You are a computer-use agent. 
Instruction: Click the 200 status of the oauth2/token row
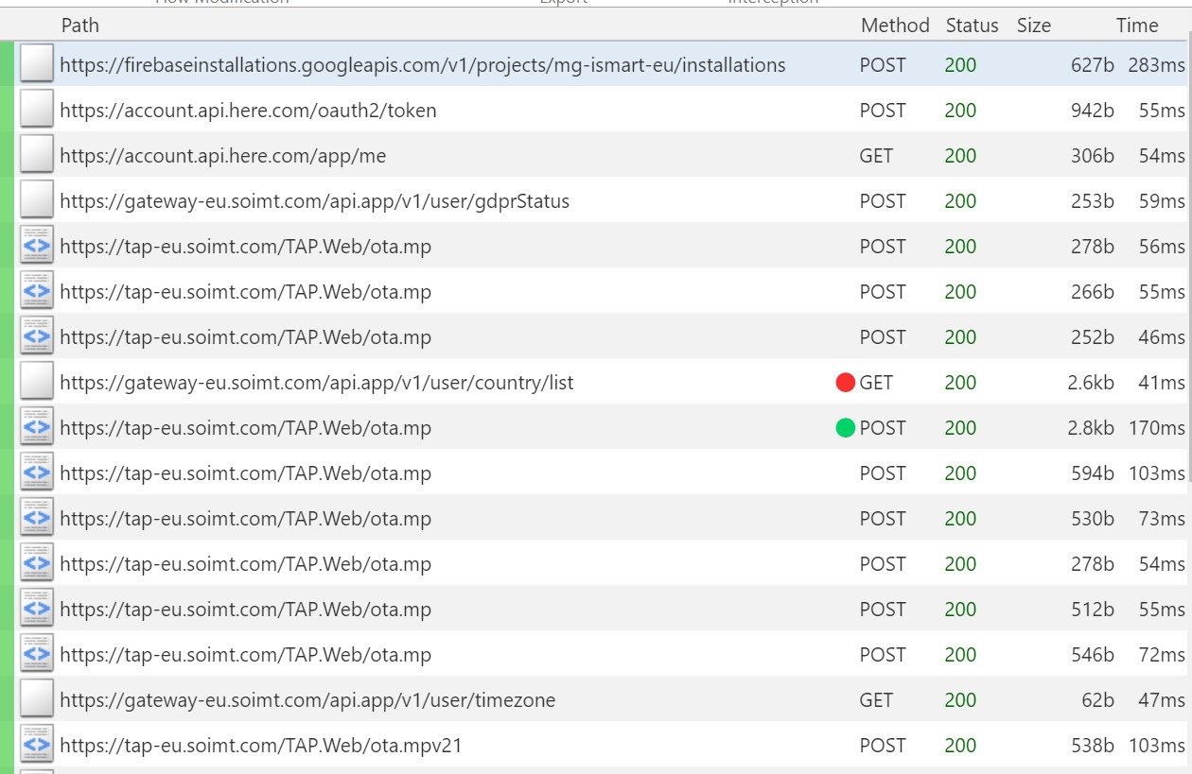pos(960,111)
